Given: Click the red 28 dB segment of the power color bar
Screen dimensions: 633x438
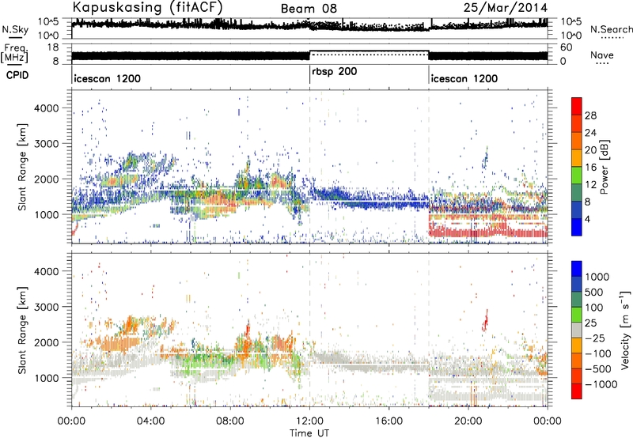Looking at the screenshot, I should tap(577, 106).
